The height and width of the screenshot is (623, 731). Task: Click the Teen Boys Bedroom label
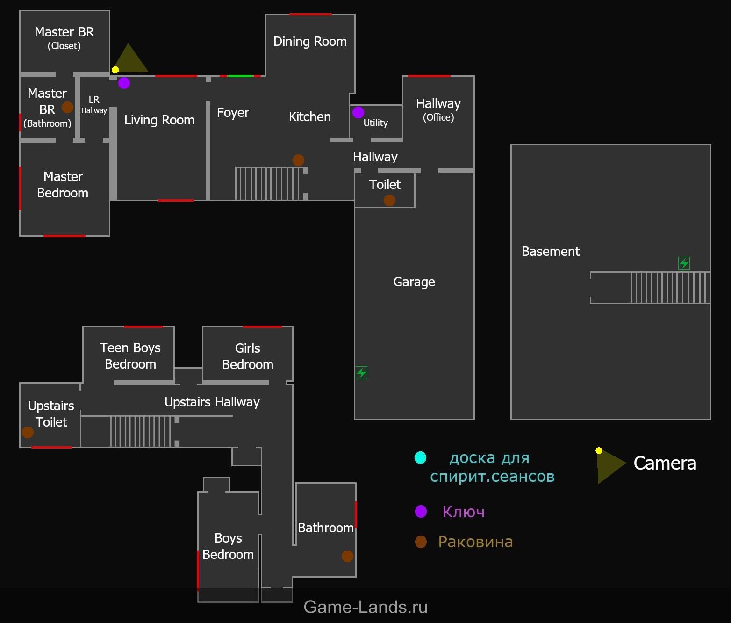(x=130, y=356)
